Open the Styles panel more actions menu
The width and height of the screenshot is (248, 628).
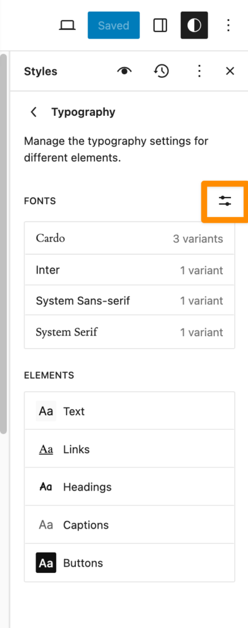coord(199,71)
